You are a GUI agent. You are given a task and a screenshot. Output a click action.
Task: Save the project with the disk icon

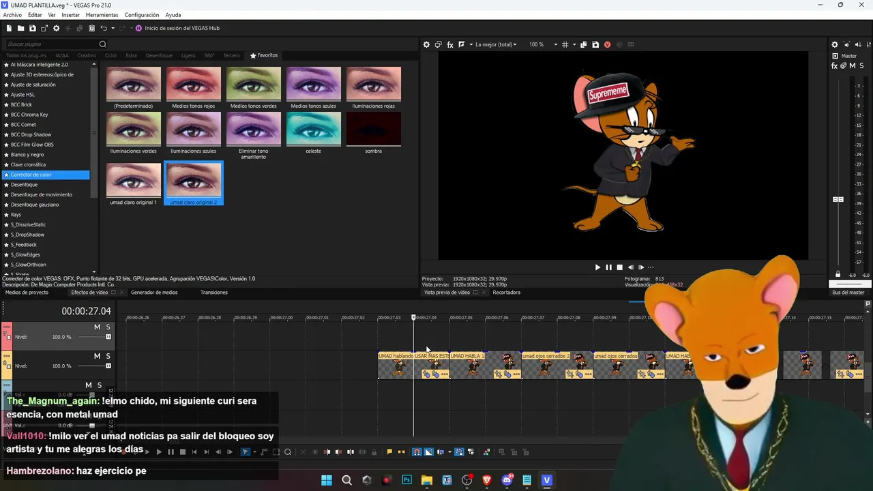[33, 28]
